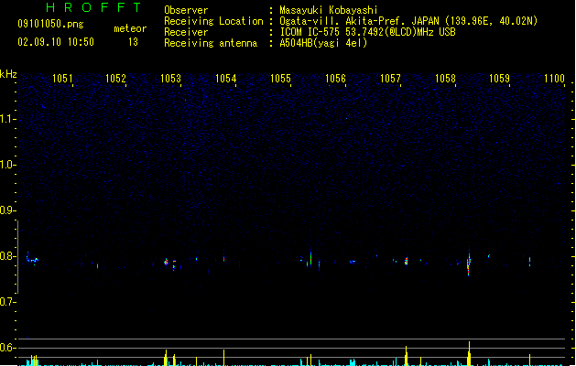Click the meteor count value 13
The height and width of the screenshot is (366, 576).
133,42
